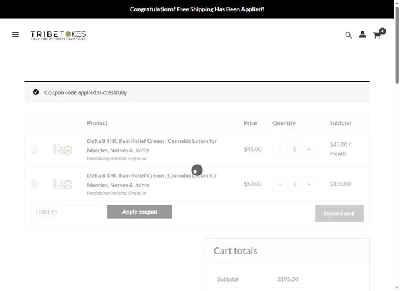Click the free shipping congratulations banner
The height and width of the screenshot is (291, 400).
(x=197, y=9)
